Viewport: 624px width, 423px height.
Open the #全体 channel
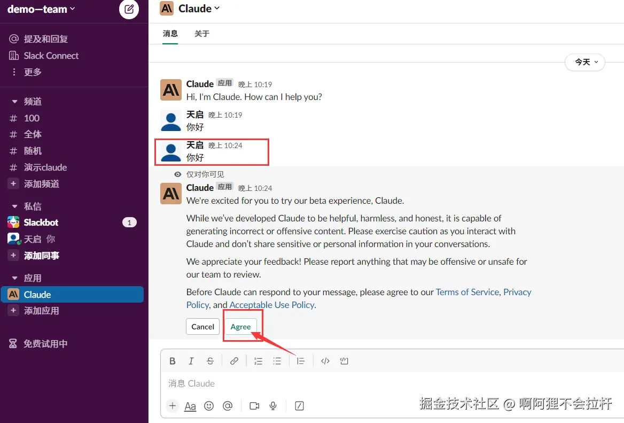coord(33,135)
